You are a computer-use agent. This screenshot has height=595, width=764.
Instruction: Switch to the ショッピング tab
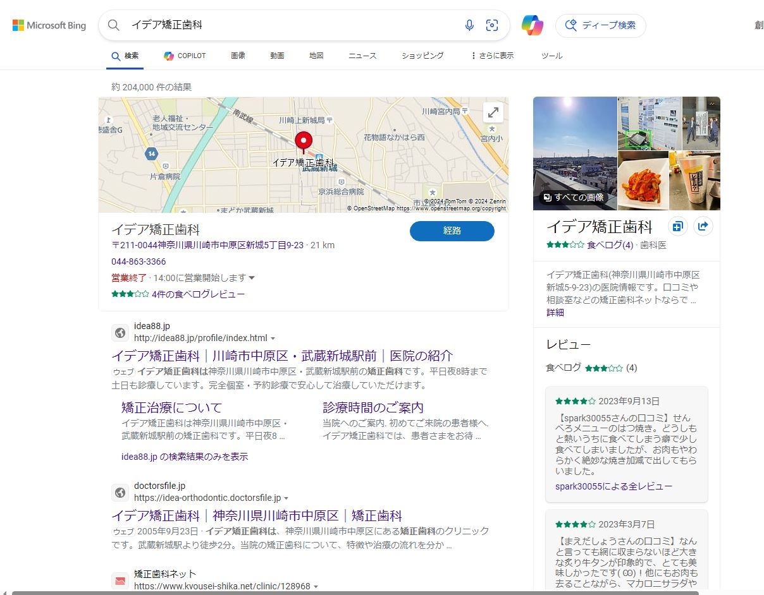[422, 56]
